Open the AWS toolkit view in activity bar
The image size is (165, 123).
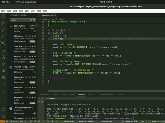[3, 71]
